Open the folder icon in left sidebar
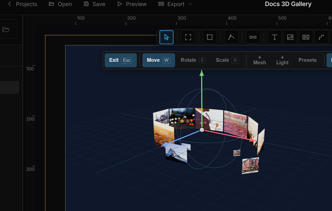332x211 pixels. 6,29
